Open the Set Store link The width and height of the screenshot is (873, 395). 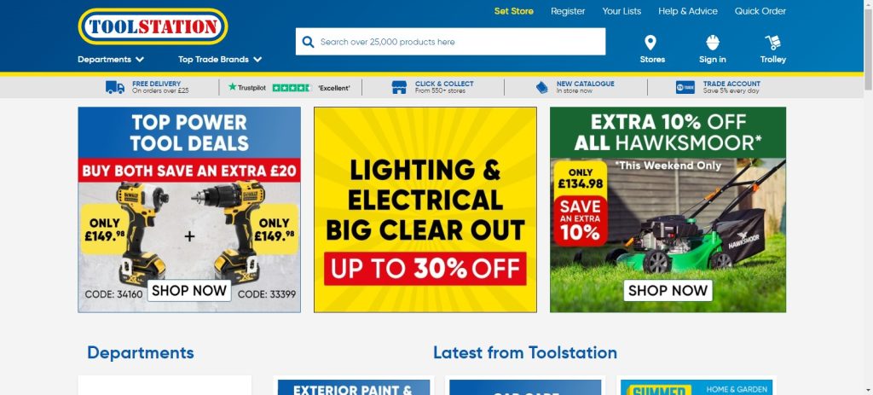click(x=514, y=11)
